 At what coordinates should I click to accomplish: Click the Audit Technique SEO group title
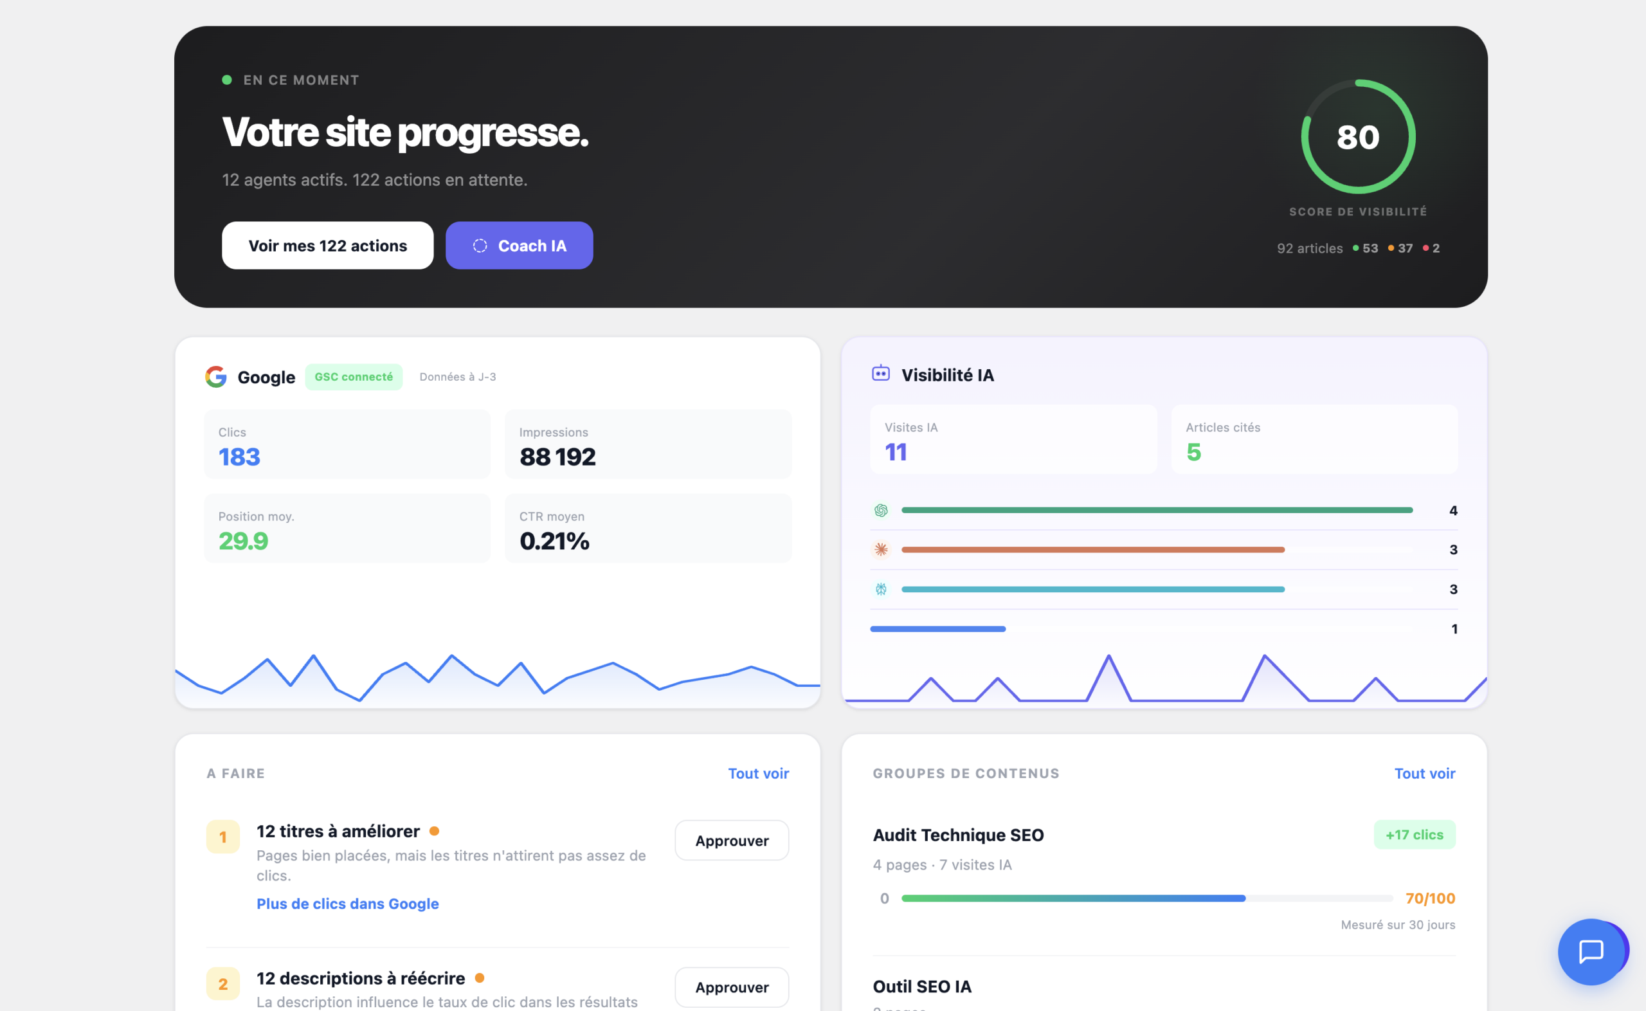[957, 835]
